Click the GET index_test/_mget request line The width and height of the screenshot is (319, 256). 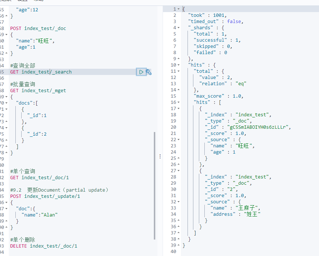coord(38,91)
